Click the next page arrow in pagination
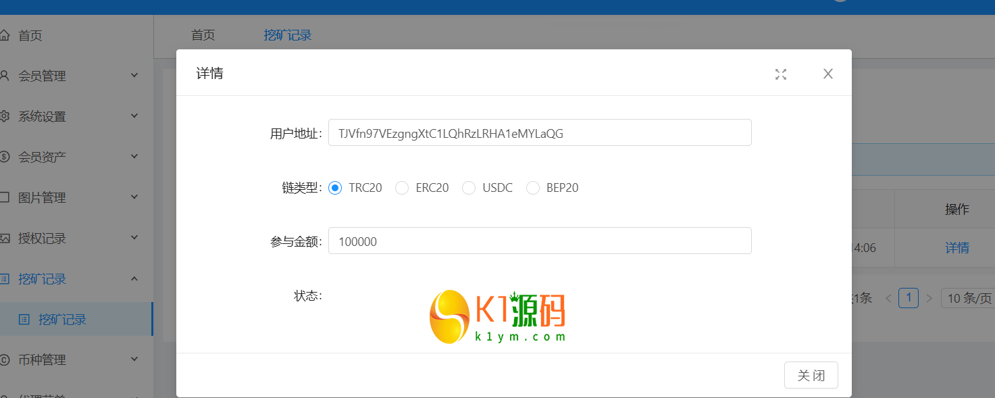Screen dimensions: 995x398 point(929,298)
